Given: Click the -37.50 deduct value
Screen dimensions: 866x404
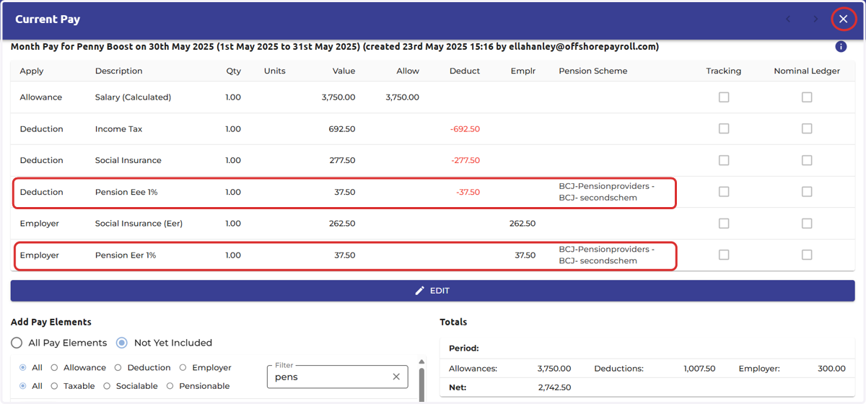Looking at the screenshot, I should point(468,192).
